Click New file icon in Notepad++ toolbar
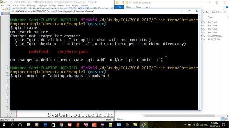 [3, 9]
